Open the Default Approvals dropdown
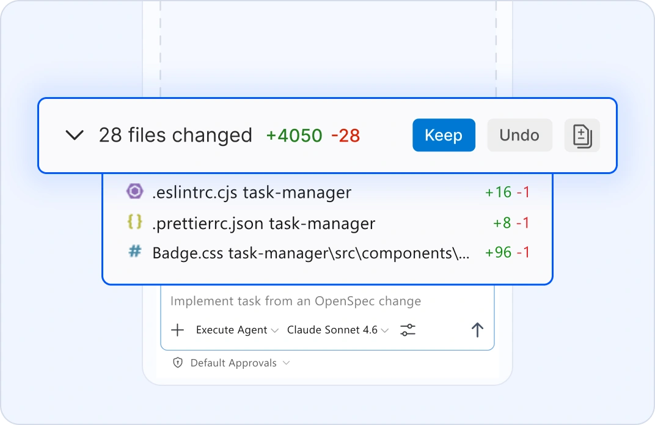This screenshot has height=425, width=655. pyautogui.click(x=240, y=363)
